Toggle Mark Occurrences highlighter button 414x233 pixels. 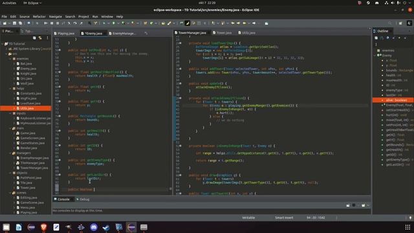[x=187, y=23]
